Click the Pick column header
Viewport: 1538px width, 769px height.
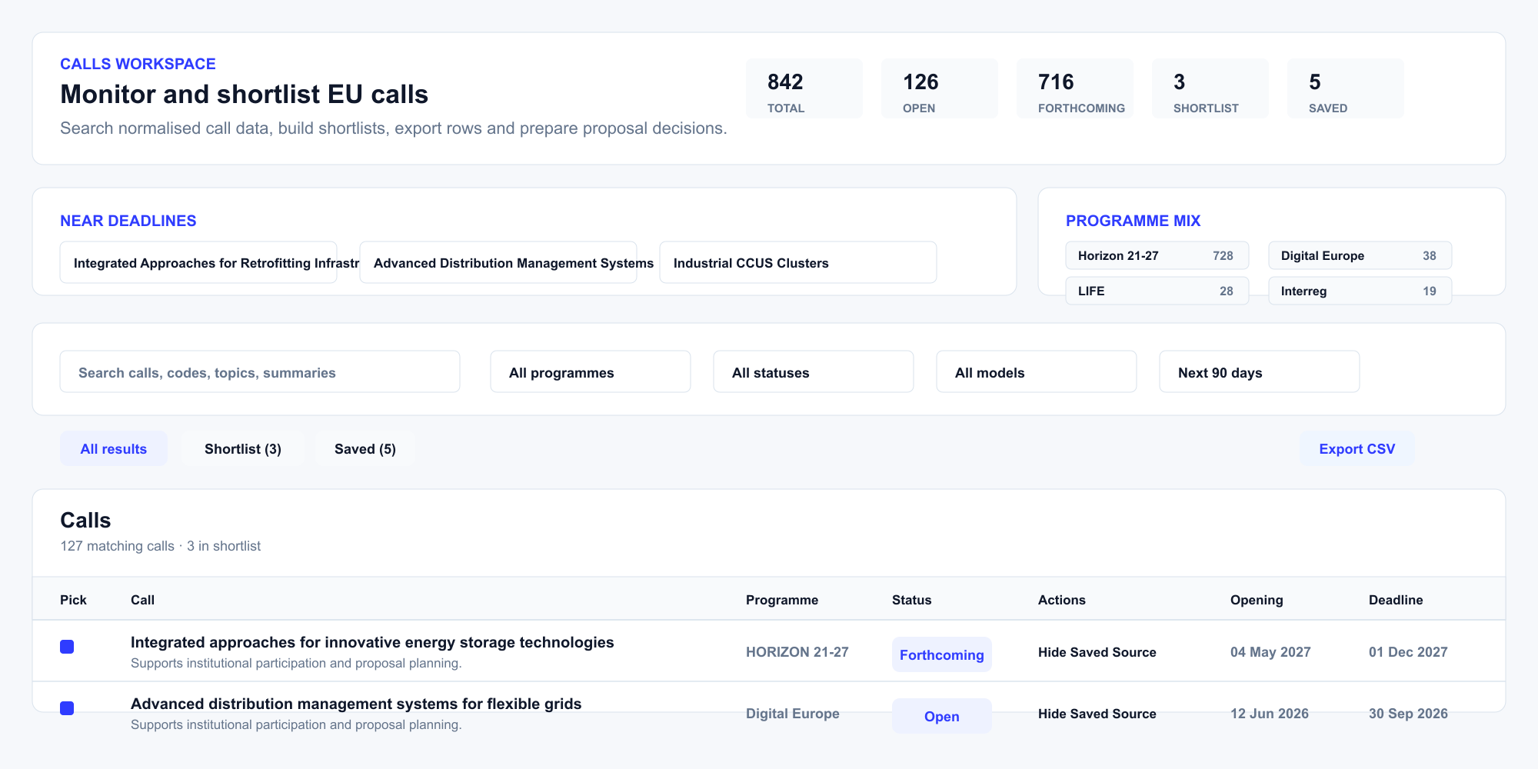coord(73,600)
